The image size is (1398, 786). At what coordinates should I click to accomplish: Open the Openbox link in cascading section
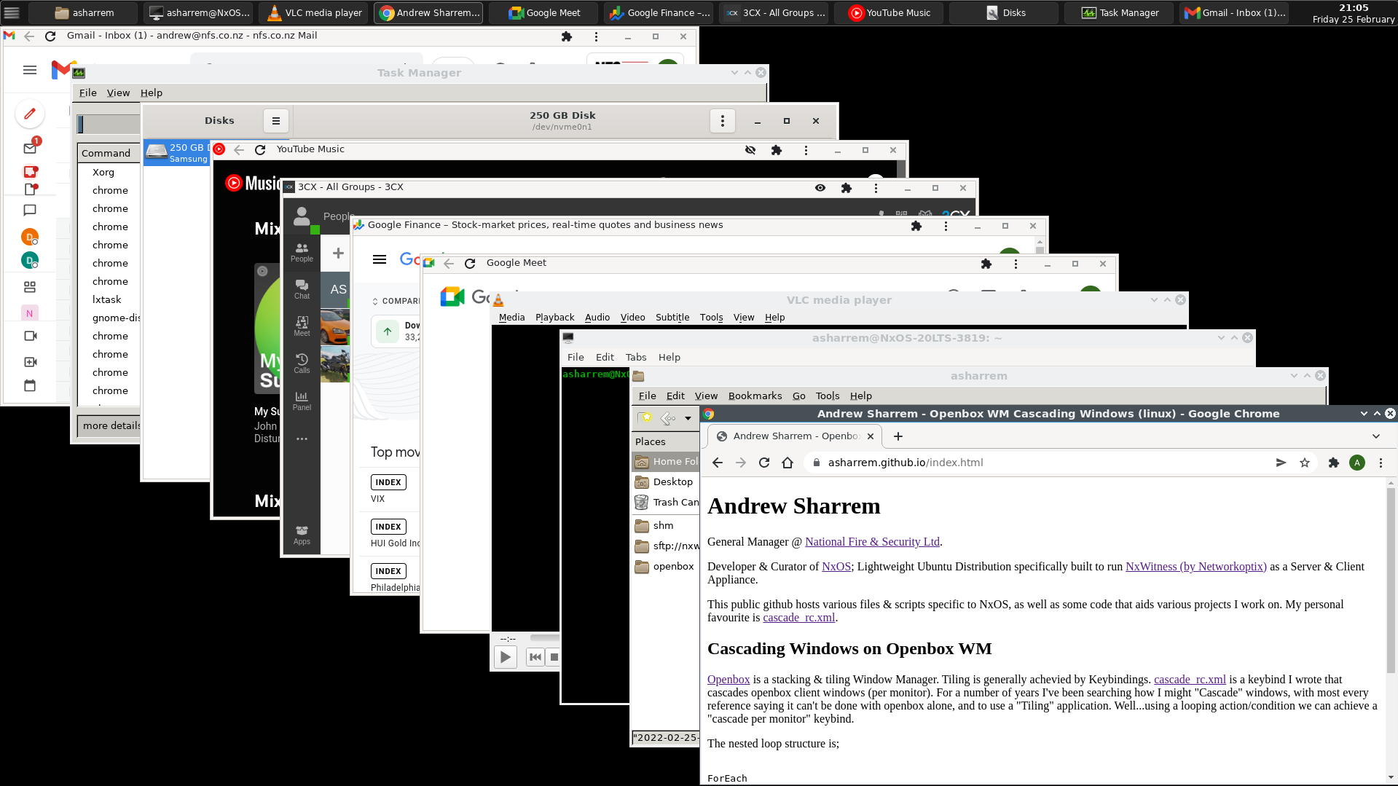point(729,680)
